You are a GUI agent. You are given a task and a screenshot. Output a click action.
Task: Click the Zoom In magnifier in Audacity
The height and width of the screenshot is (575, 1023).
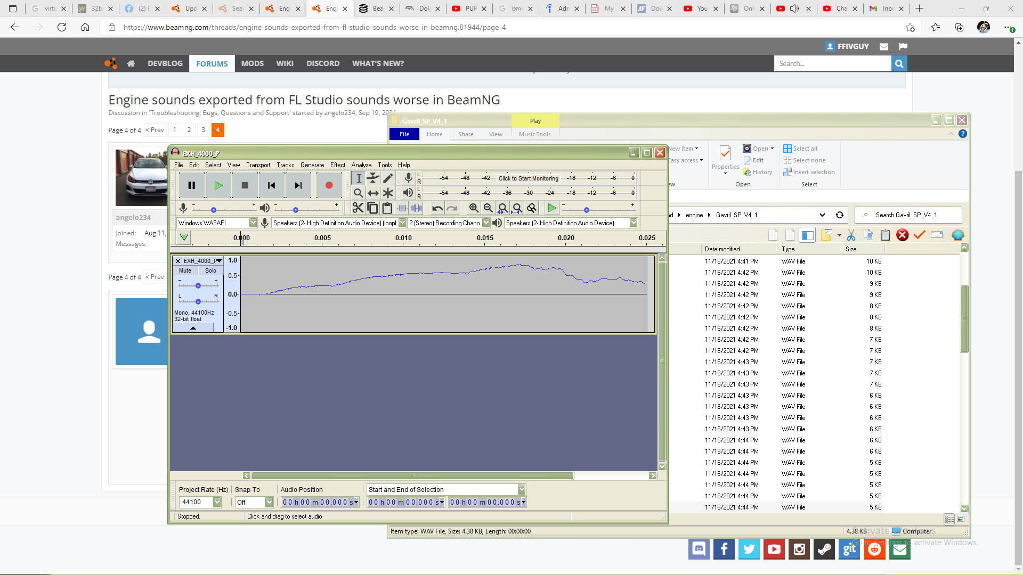pos(474,208)
